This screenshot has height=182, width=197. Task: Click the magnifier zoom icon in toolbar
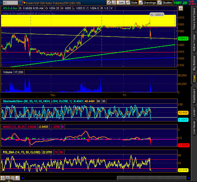click(114, 2)
